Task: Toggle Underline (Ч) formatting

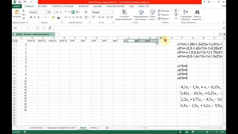Action: [38, 17]
